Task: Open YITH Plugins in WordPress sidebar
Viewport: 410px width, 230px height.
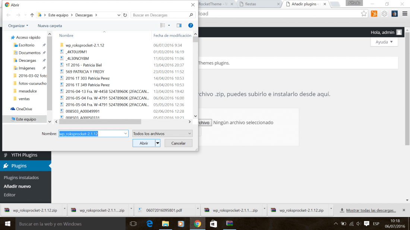Action: [x=26, y=155]
